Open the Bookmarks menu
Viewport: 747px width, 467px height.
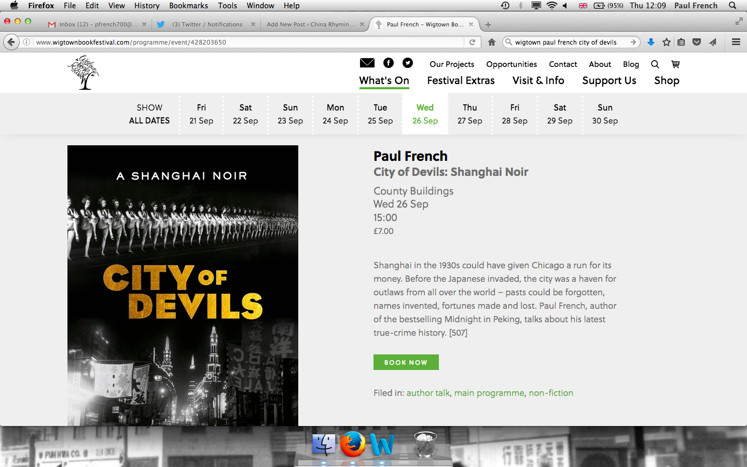pos(188,5)
